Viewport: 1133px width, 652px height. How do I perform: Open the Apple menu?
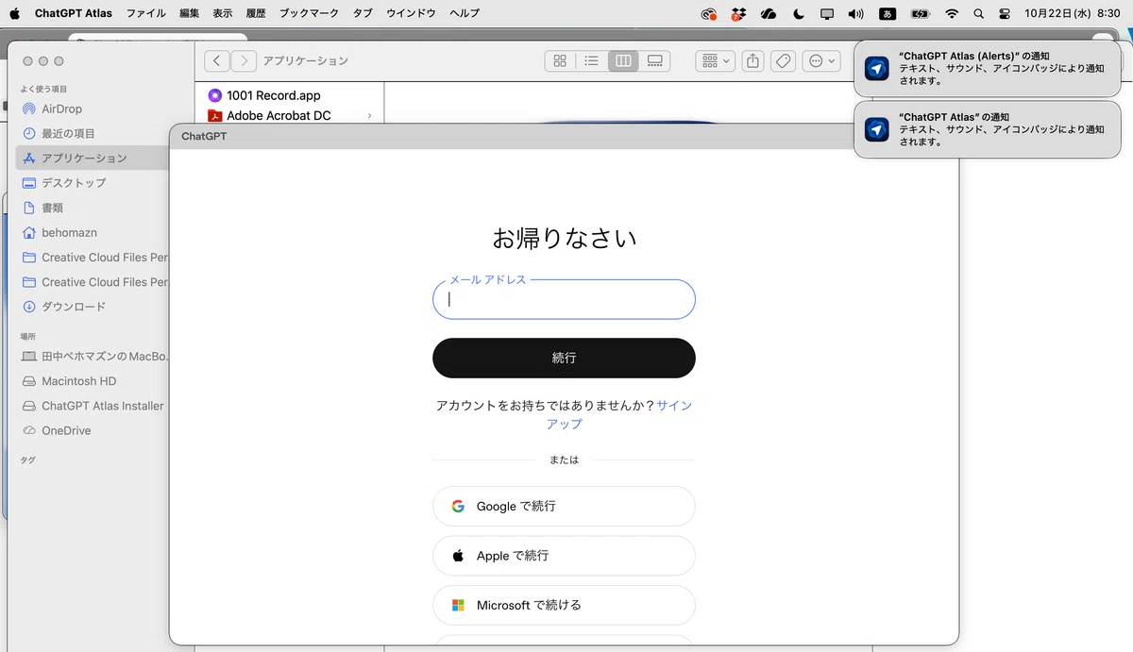pos(14,13)
